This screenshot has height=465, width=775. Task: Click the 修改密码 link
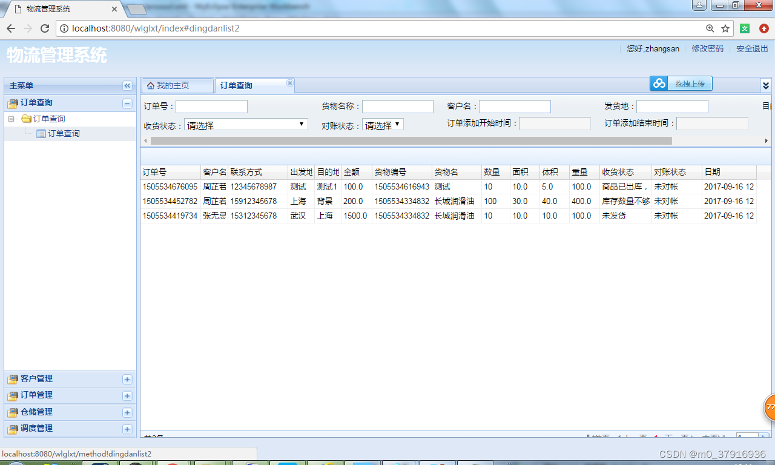click(708, 48)
